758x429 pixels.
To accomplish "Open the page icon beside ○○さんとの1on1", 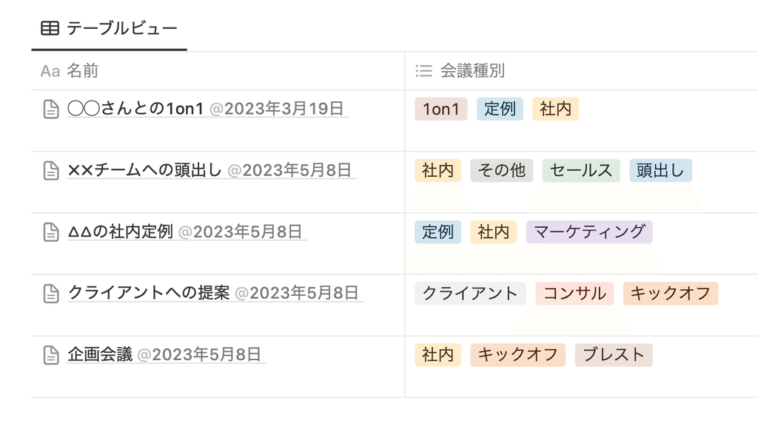I will [x=51, y=109].
